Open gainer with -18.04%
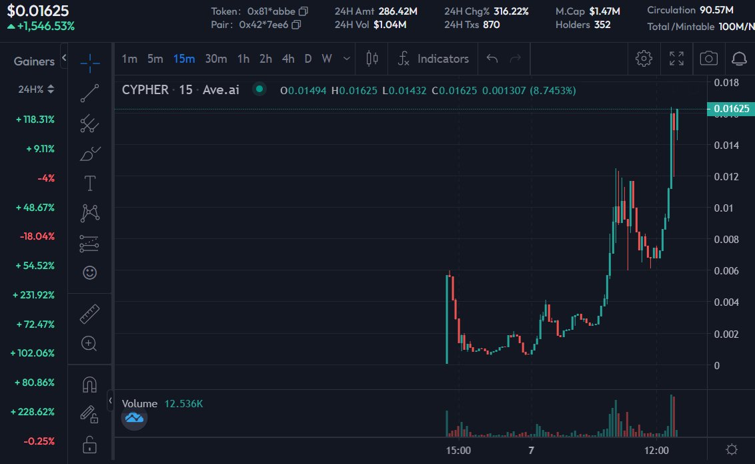 [37, 236]
